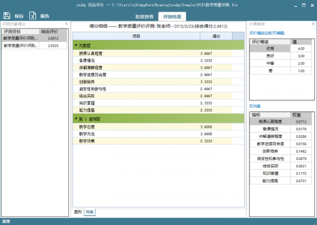
Task: Click the 报告 (Report) Excel icon
Action: click(33, 16)
